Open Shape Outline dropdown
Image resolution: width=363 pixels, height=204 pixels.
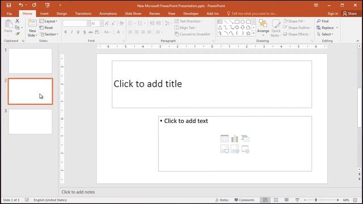point(297,28)
